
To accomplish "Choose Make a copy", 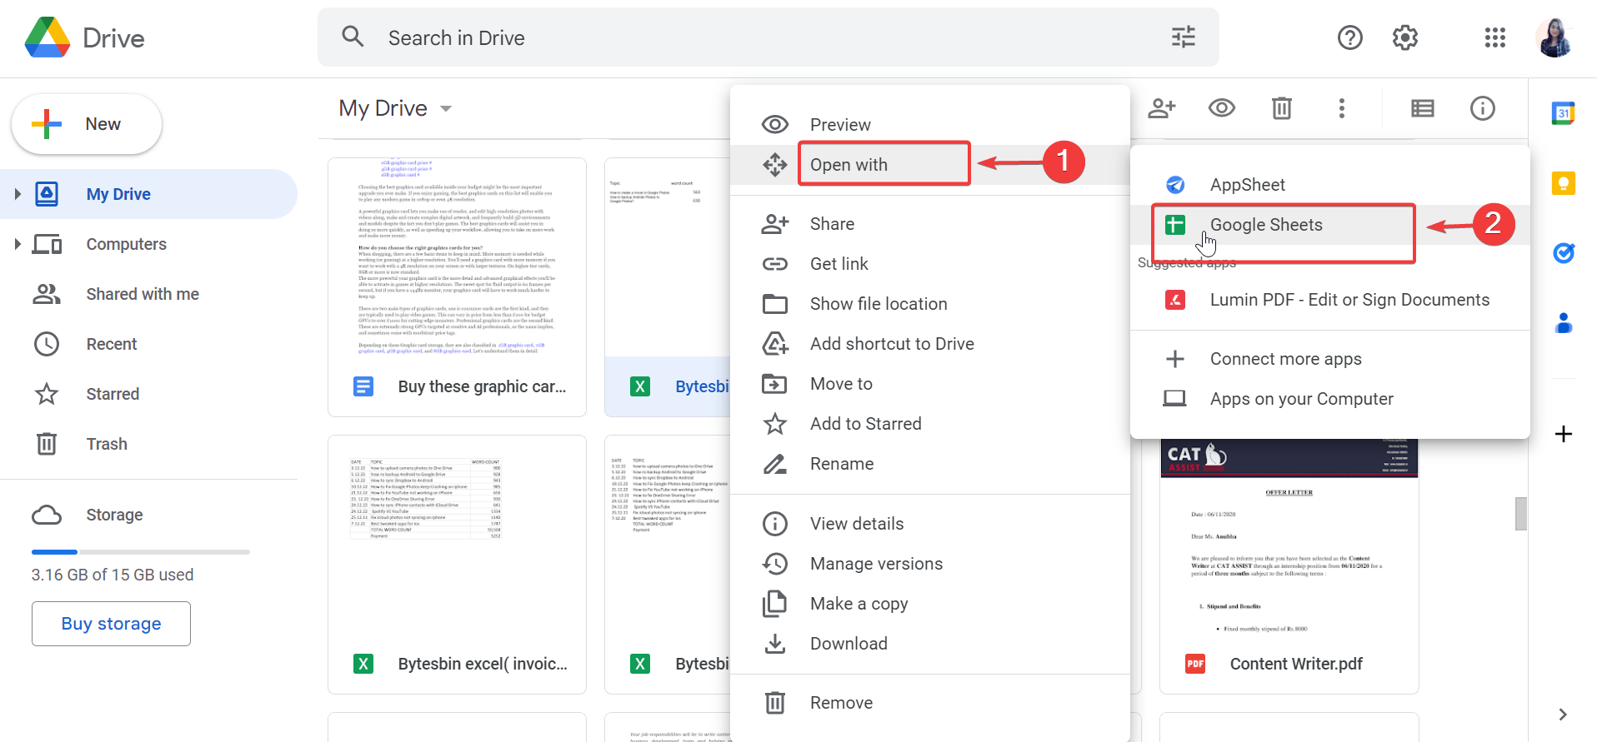I will (x=930, y=604).
